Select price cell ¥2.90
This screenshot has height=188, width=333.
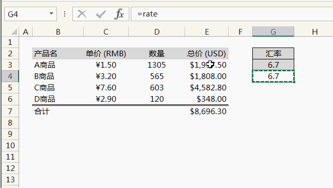106,99
